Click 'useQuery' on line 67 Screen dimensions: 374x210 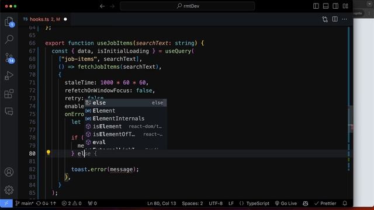coord(178,51)
